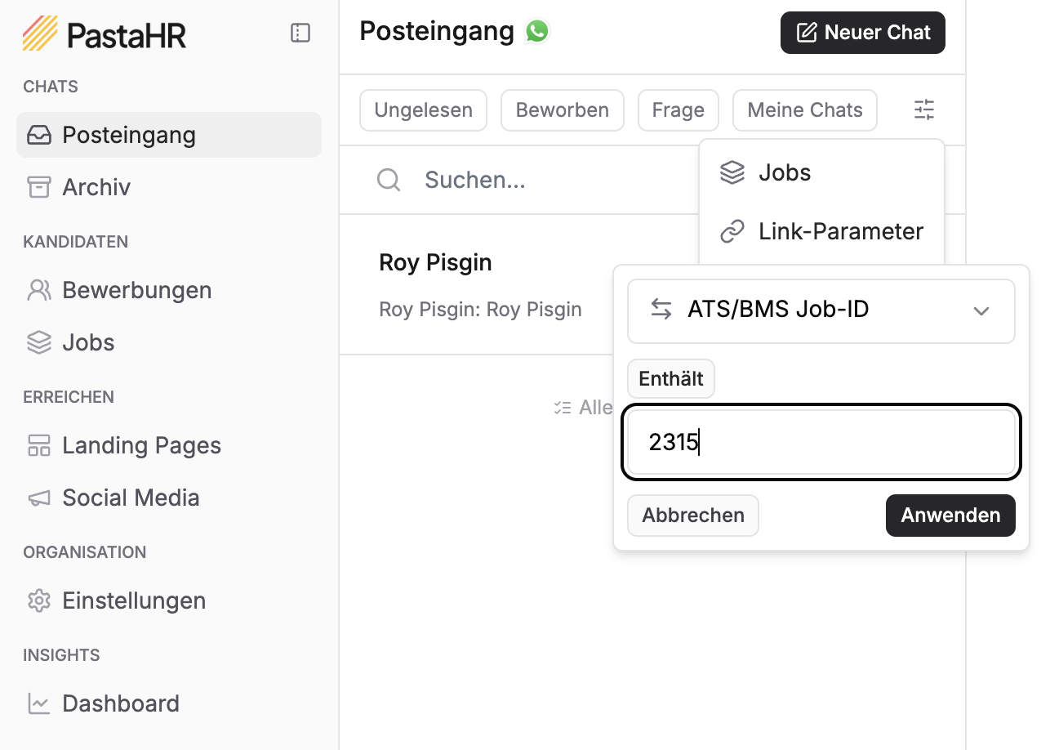Toggle the Beworben filter chip
This screenshot has width=1050, height=750.
coord(562,110)
